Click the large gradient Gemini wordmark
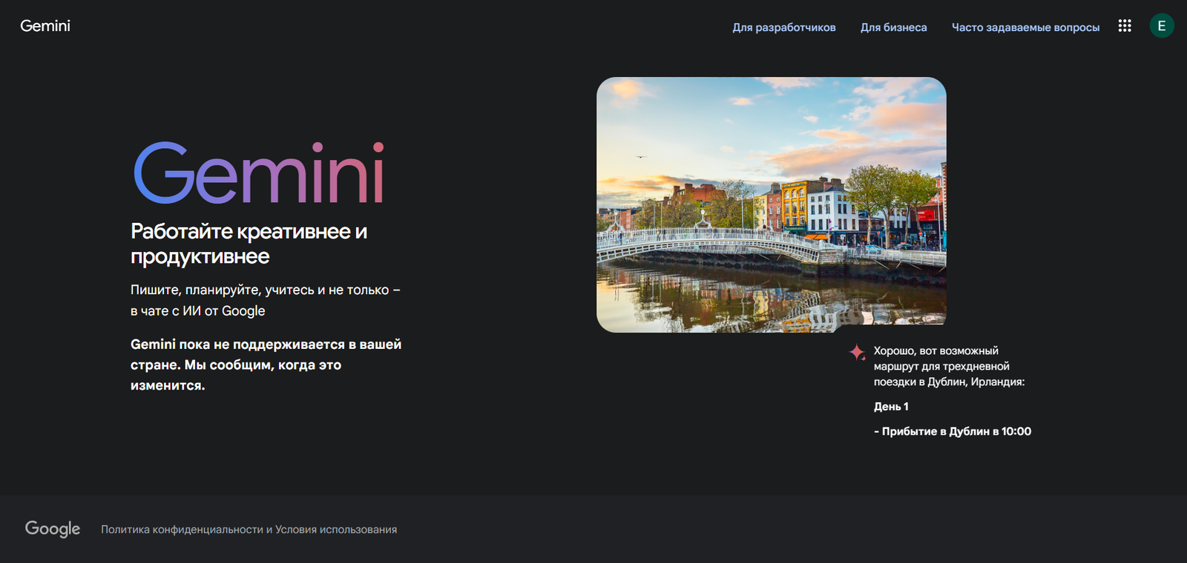Viewport: 1187px width, 563px height. [258, 173]
